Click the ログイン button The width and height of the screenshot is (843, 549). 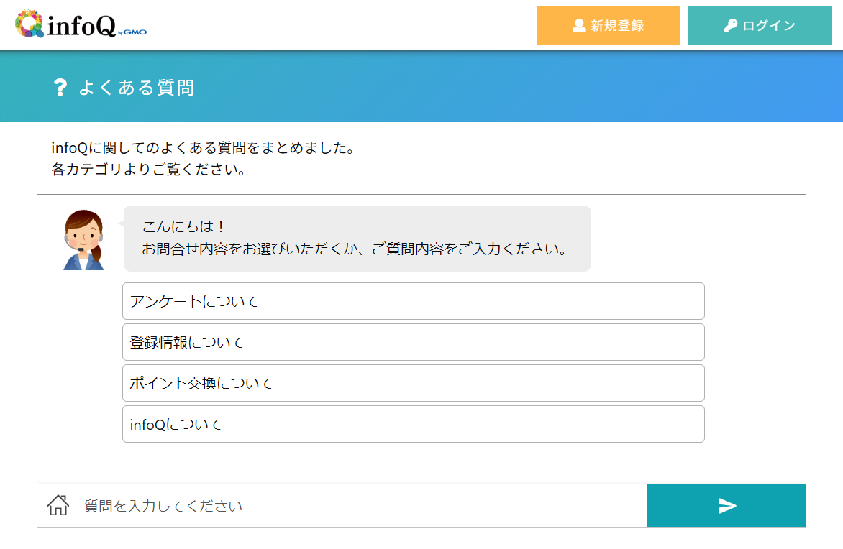pos(760,25)
